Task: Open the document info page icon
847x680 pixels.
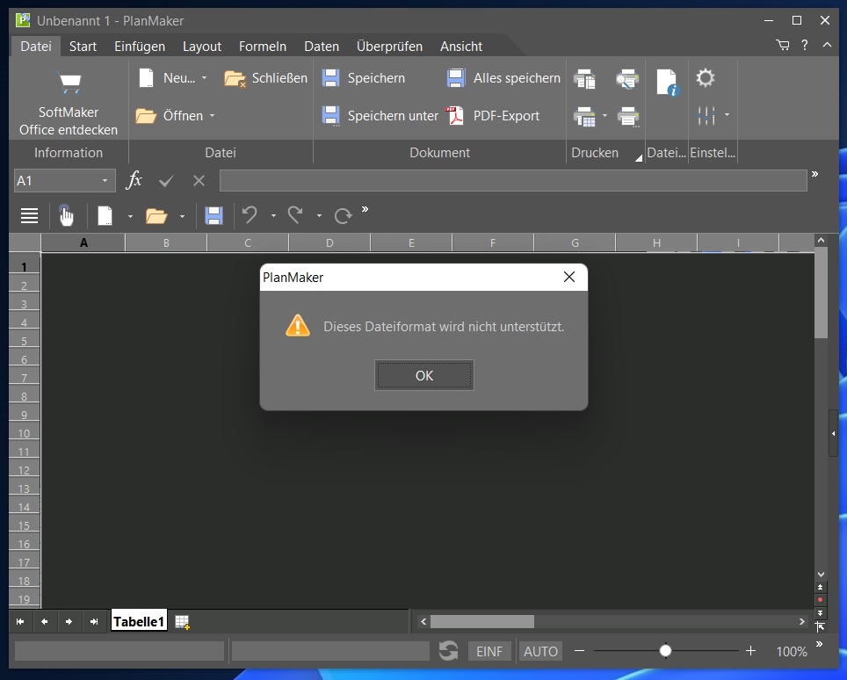Action: (667, 83)
